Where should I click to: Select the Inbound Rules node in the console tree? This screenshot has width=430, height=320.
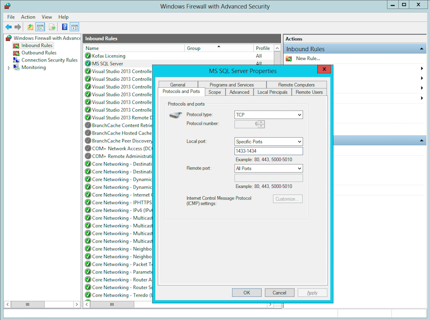pyautogui.click(x=36, y=45)
